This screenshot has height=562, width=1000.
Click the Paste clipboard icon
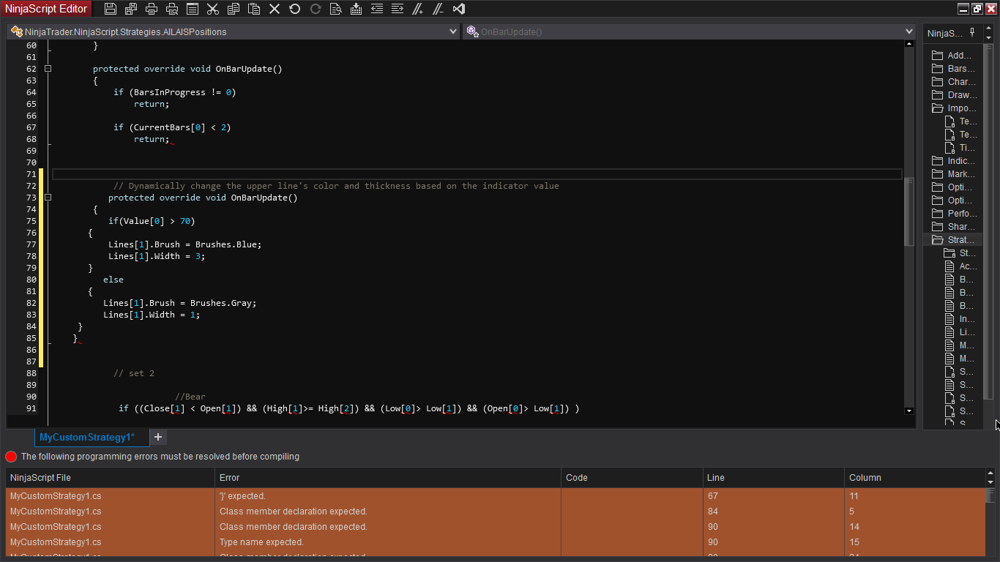click(254, 9)
